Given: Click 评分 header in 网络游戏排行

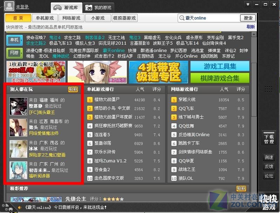Looking at the screenshot, I should point(240,89).
